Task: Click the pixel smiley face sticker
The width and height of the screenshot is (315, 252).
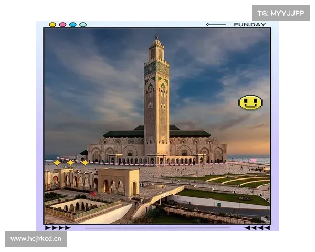Action: (x=250, y=102)
